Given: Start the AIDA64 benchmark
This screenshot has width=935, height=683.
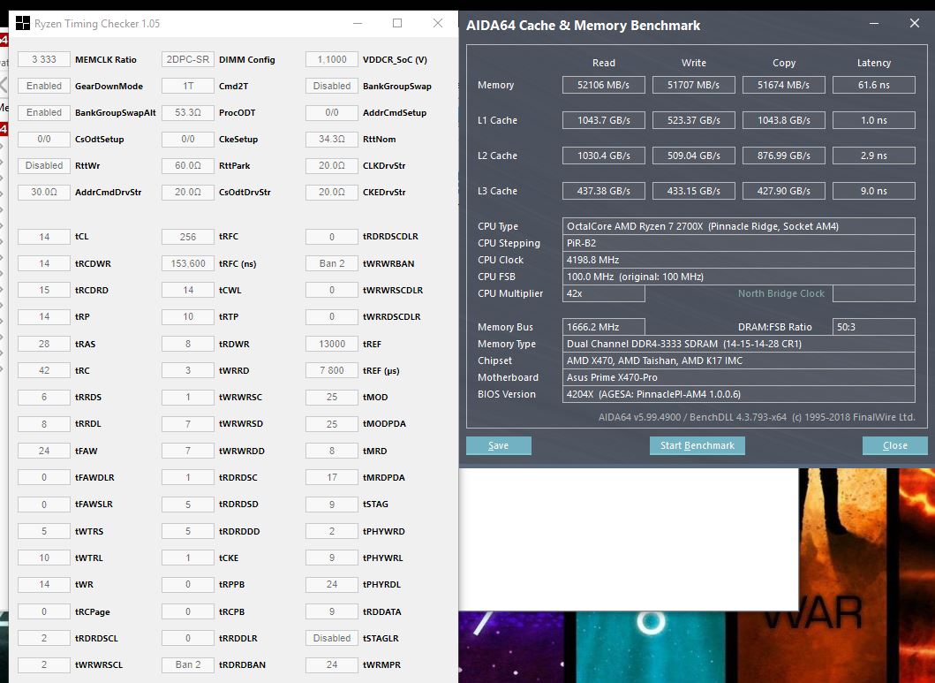Looking at the screenshot, I should (697, 445).
